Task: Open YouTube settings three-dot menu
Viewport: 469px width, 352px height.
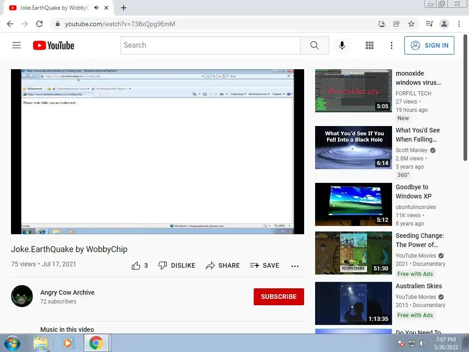Action: [391, 45]
